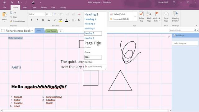
Task: Select the pen icon in quick access toolbar
Action: [33, 2]
